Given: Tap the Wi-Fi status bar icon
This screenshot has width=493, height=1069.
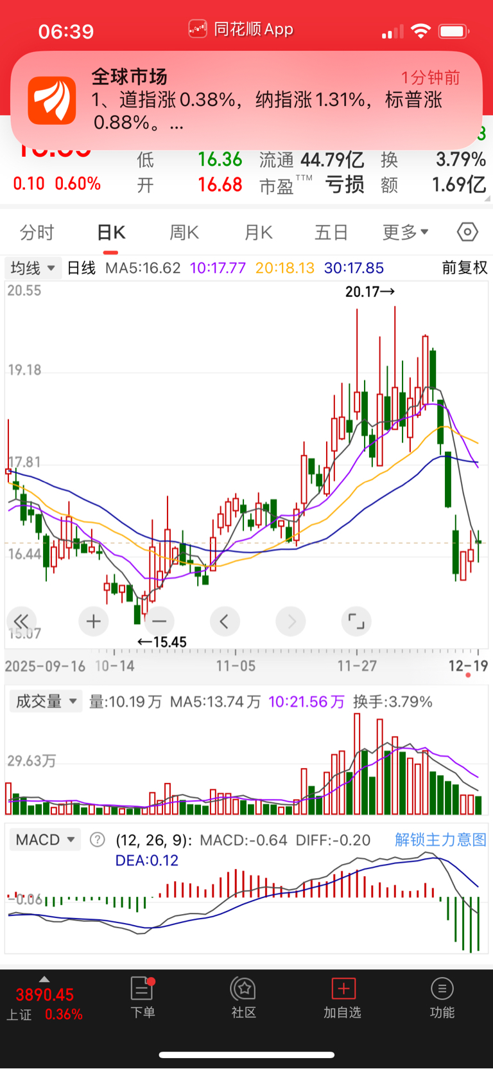Looking at the screenshot, I should click(420, 31).
